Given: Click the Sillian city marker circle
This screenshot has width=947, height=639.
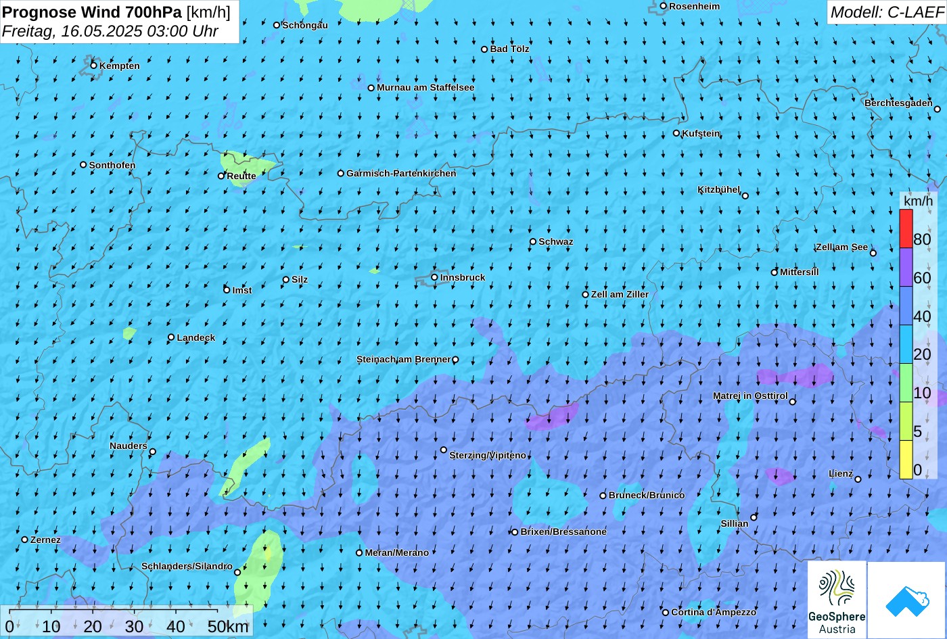Looking at the screenshot, I should coord(754,517).
